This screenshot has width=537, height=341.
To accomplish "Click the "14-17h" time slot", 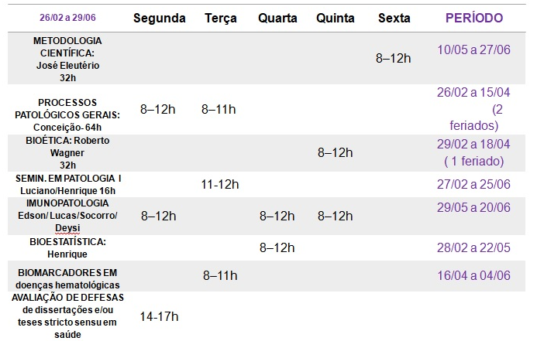I will coord(157,316).
